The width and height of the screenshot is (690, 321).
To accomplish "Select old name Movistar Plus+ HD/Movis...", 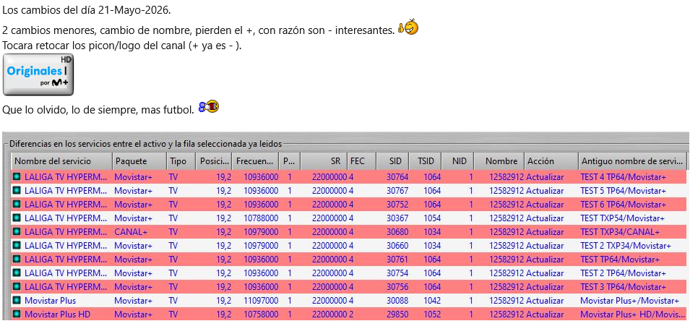I will point(632,314).
